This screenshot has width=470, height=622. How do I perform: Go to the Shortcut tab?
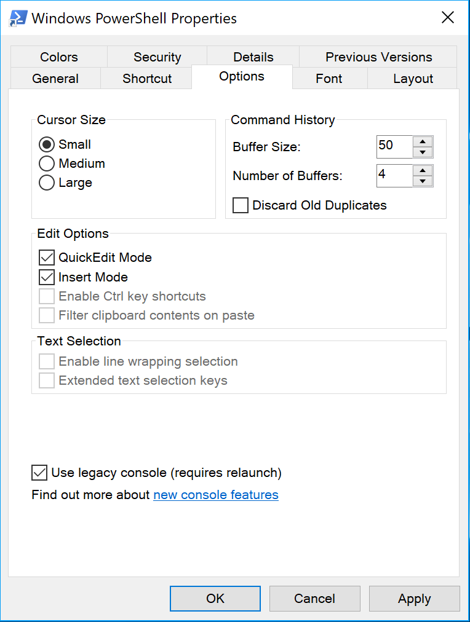pyautogui.click(x=147, y=78)
